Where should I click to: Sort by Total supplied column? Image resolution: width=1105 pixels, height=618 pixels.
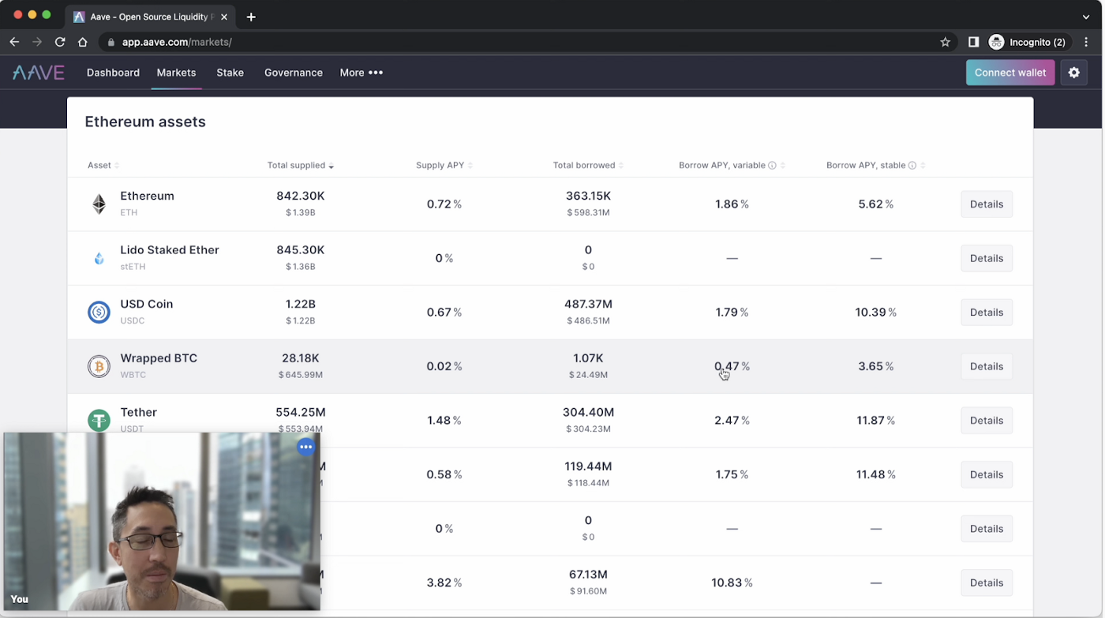point(300,166)
